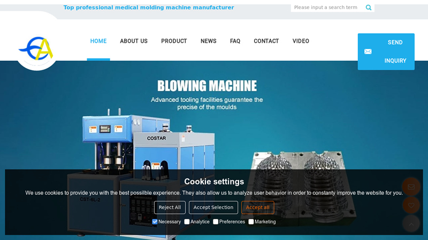
Task: Go to the HOME menu item
Action: [x=98, y=41]
